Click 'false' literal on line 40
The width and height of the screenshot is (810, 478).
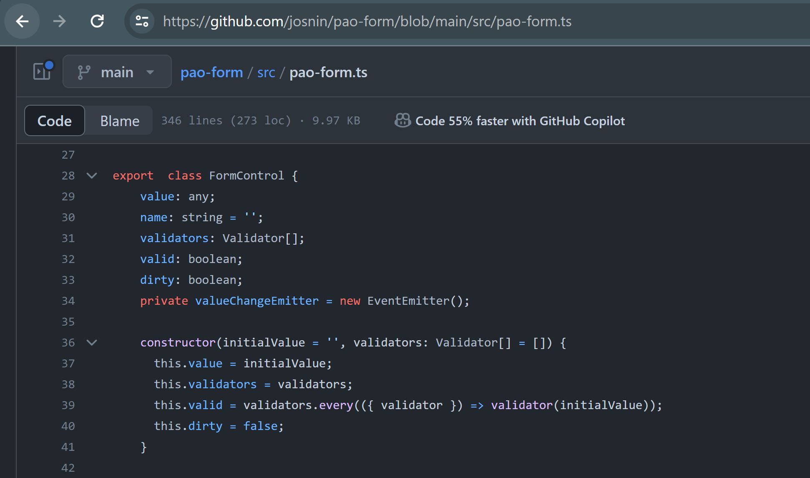click(260, 426)
